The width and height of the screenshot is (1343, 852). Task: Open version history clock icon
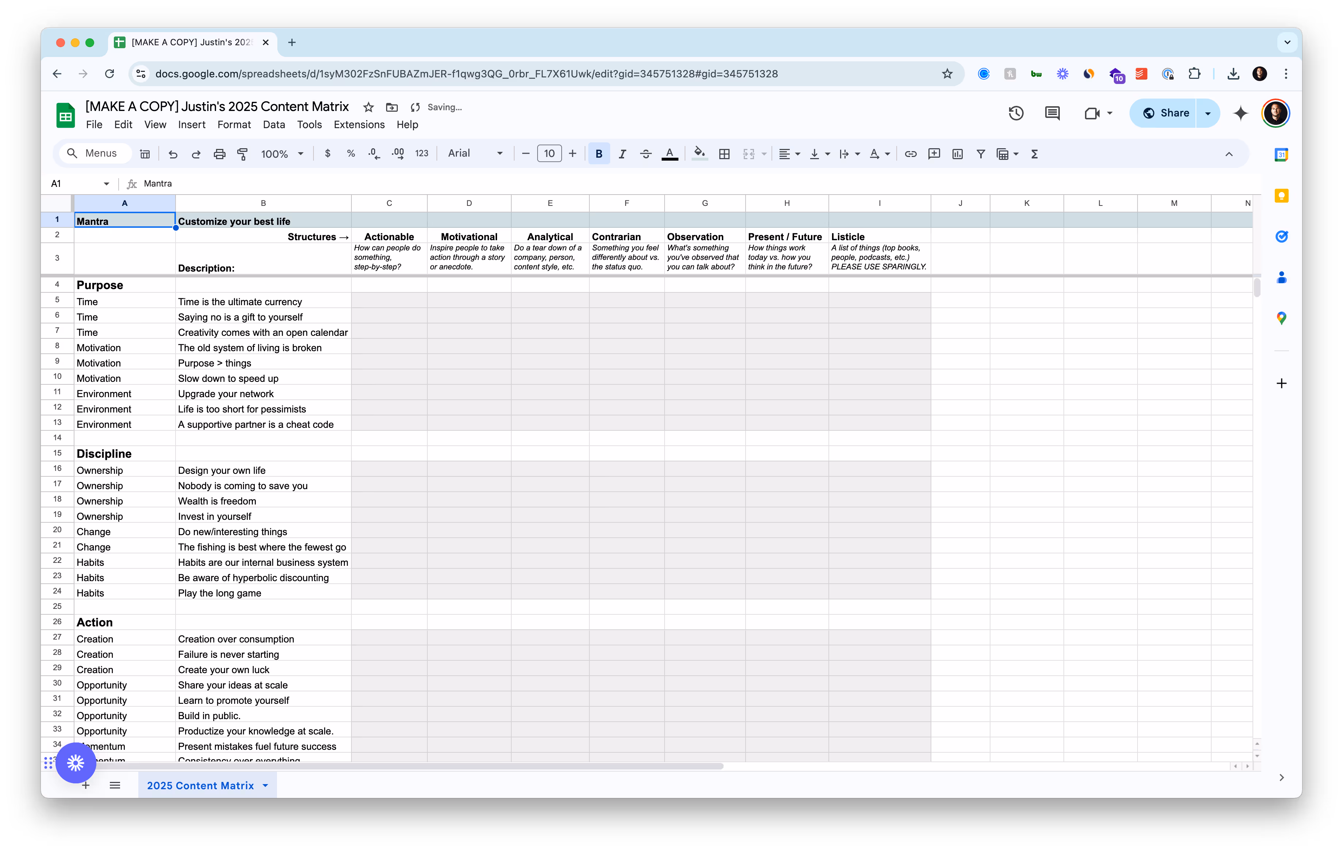pos(1016,113)
